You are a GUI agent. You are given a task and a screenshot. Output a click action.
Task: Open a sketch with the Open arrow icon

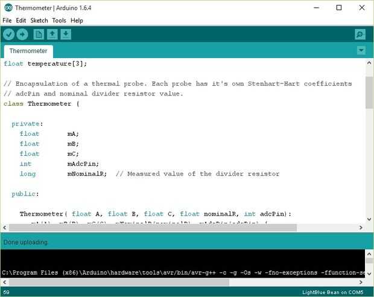pyautogui.click(x=52, y=34)
